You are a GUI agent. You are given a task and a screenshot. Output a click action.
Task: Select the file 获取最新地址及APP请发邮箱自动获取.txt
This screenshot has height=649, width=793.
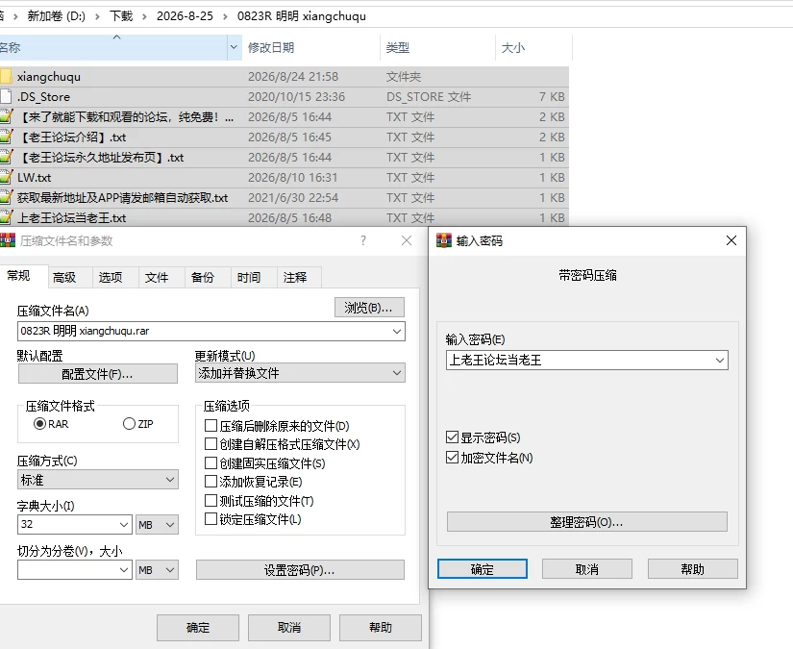point(122,198)
